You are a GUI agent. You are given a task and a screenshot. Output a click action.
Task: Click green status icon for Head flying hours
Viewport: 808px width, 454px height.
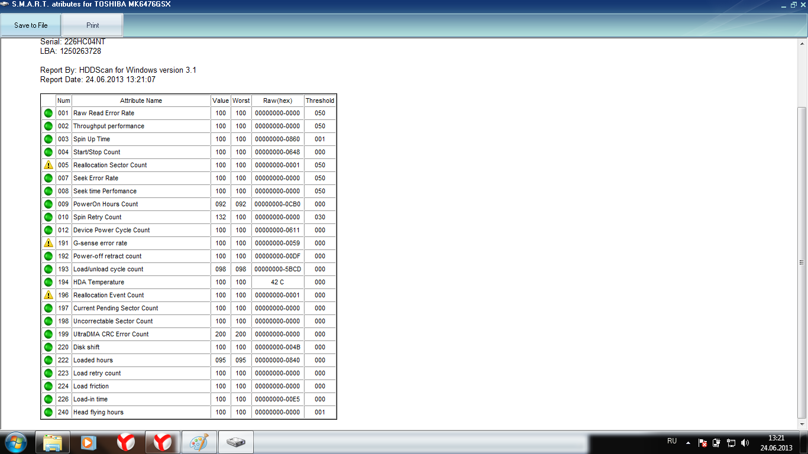pyautogui.click(x=49, y=412)
